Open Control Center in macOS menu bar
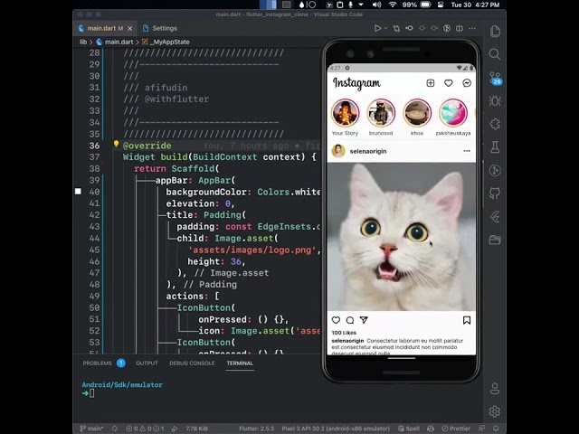Viewport: 579px width, 434px height. 441,5
